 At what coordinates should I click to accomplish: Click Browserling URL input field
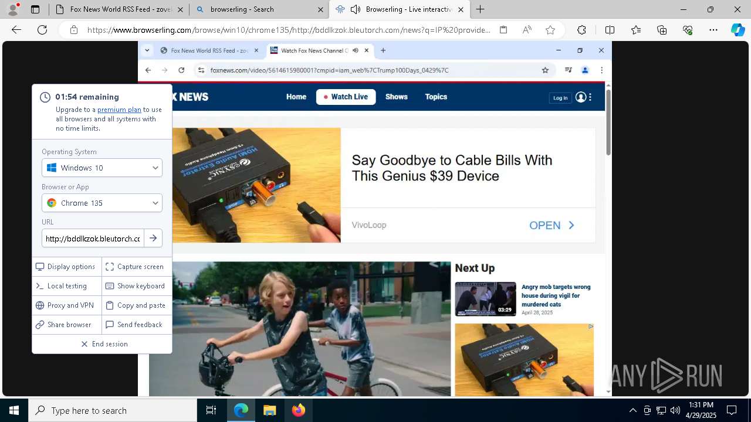[93, 238]
